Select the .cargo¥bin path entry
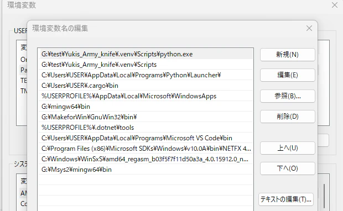Image resolution: width=343 pixels, height=211 pixels. tap(145, 86)
